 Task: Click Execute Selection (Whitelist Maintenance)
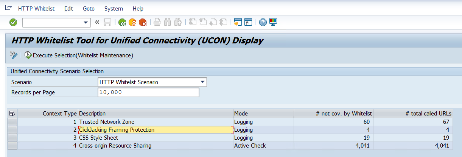point(79,55)
